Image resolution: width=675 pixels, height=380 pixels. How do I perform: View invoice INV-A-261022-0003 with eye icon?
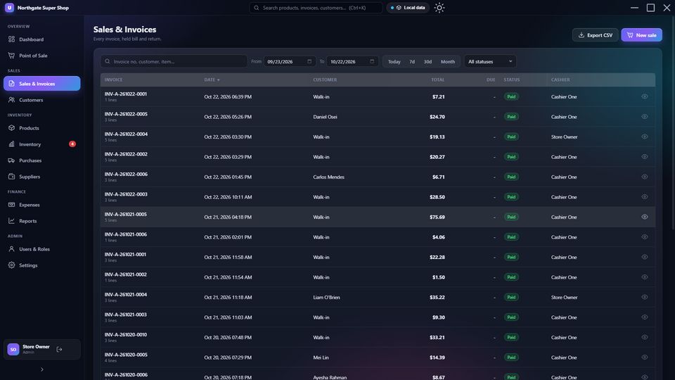click(645, 197)
